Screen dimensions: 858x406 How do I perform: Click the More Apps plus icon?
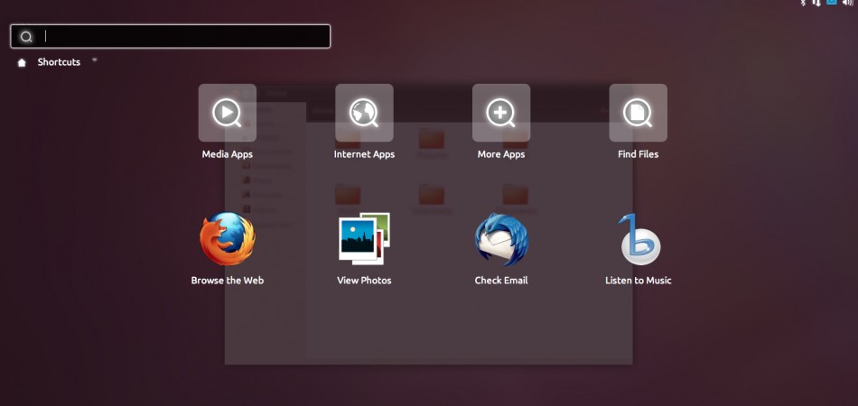tap(501, 113)
